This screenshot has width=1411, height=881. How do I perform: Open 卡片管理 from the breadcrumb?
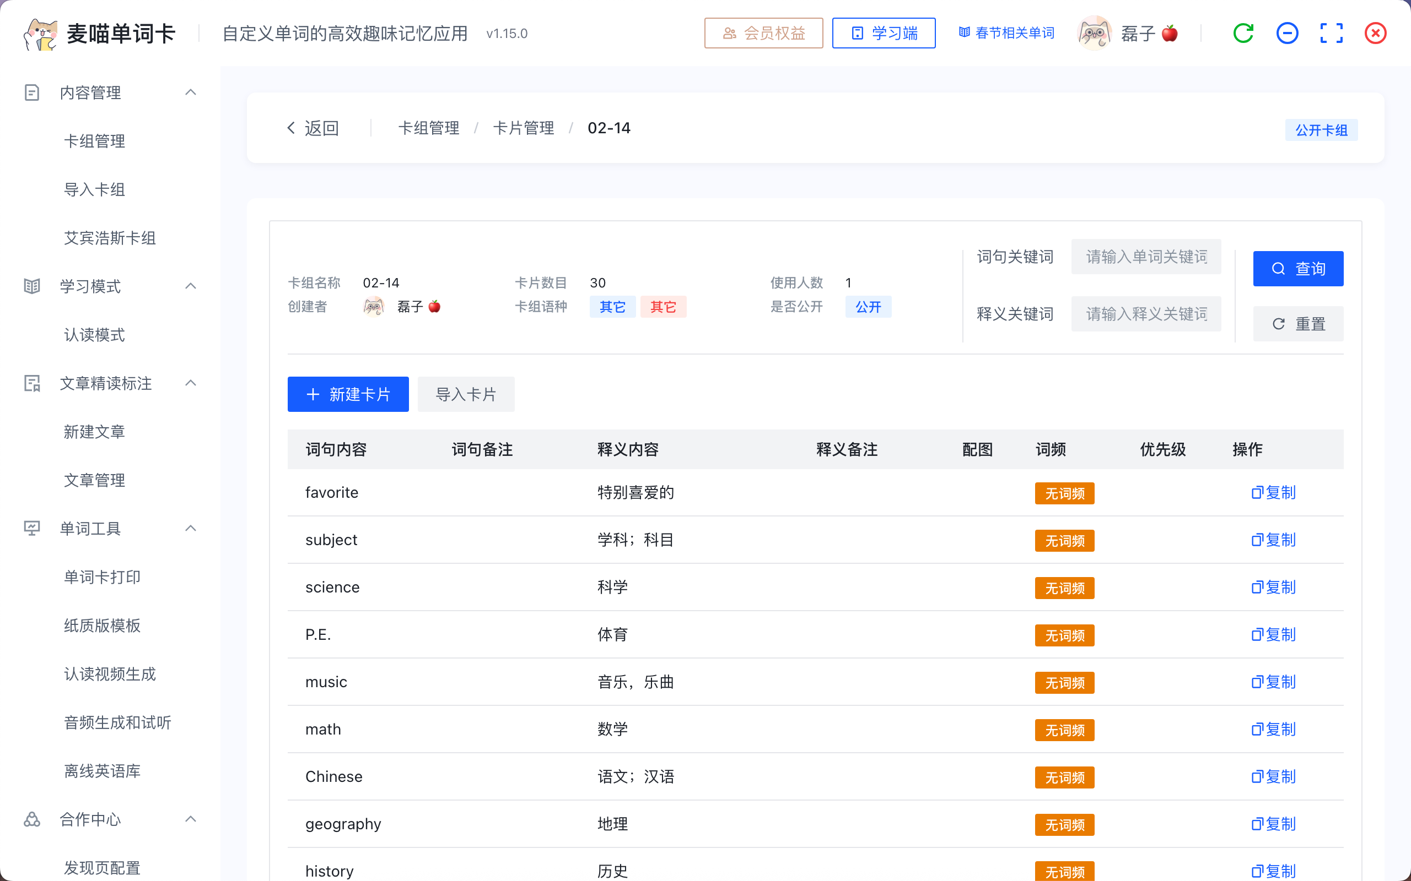click(x=523, y=128)
